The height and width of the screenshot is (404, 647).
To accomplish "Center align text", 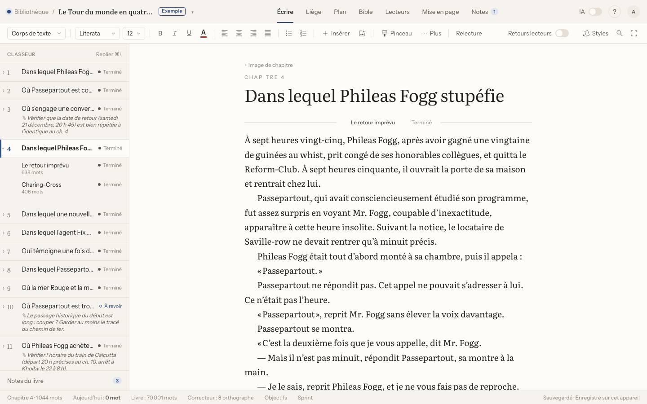I will [x=239, y=33].
